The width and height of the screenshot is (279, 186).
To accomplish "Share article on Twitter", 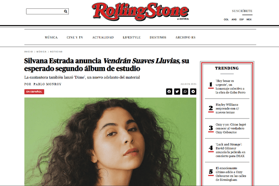I will tap(177, 92).
